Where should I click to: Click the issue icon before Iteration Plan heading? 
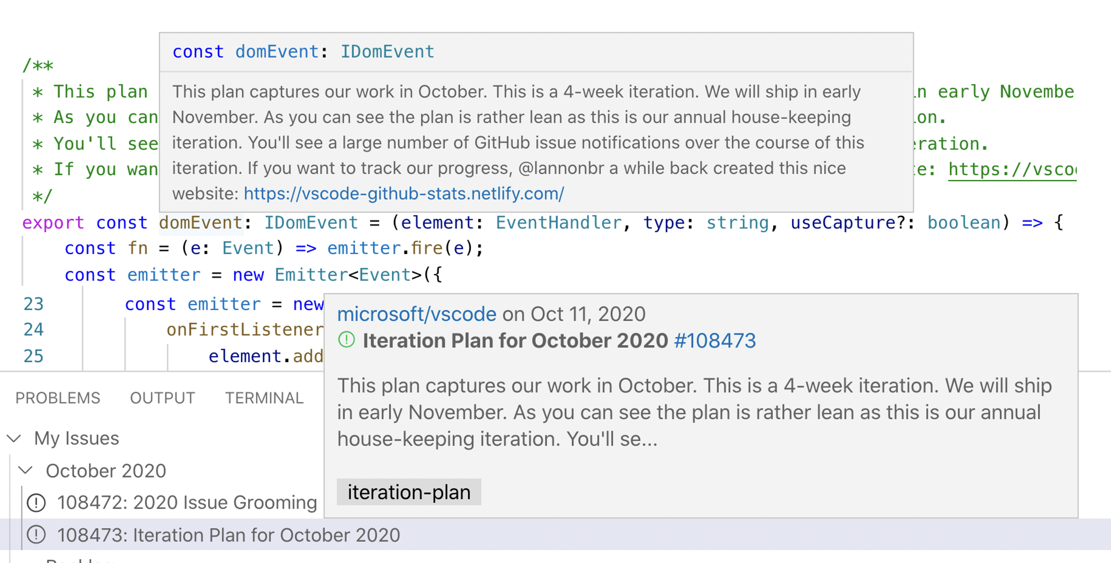(x=346, y=340)
